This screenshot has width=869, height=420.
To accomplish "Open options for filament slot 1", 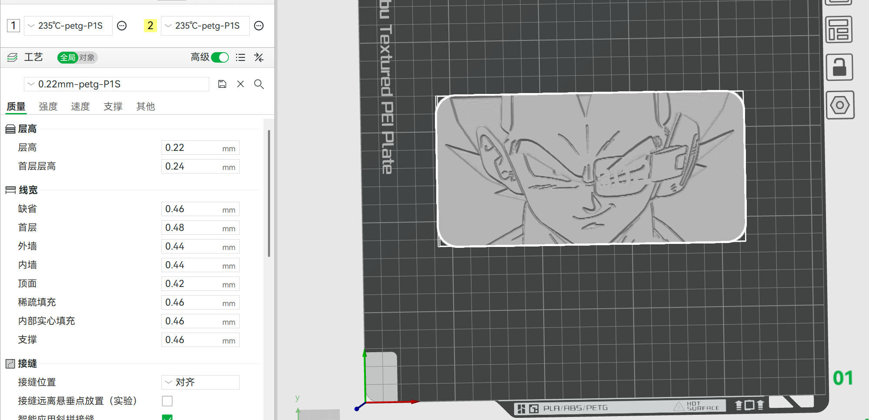I will coord(122,26).
